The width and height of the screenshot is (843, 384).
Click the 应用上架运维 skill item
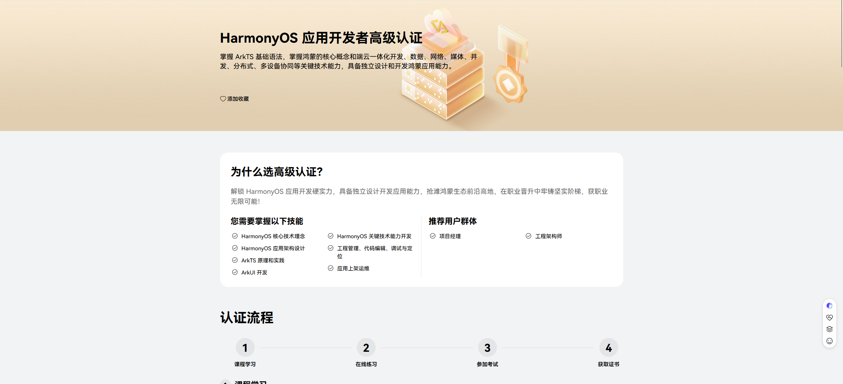(x=353, y=268)
